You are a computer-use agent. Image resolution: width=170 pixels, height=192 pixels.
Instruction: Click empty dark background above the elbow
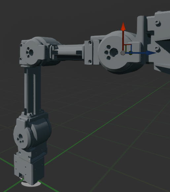pos(61,18)
